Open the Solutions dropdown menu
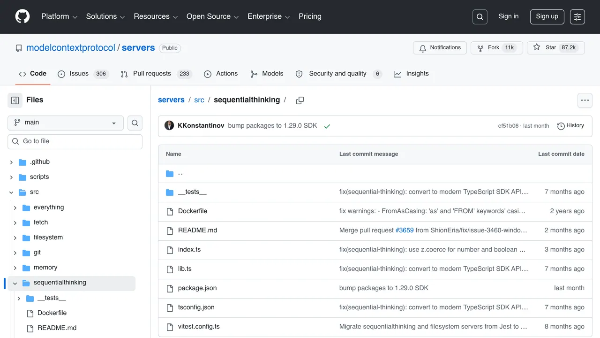The width and height of the screenshot is (600, 338). [105, 16]
